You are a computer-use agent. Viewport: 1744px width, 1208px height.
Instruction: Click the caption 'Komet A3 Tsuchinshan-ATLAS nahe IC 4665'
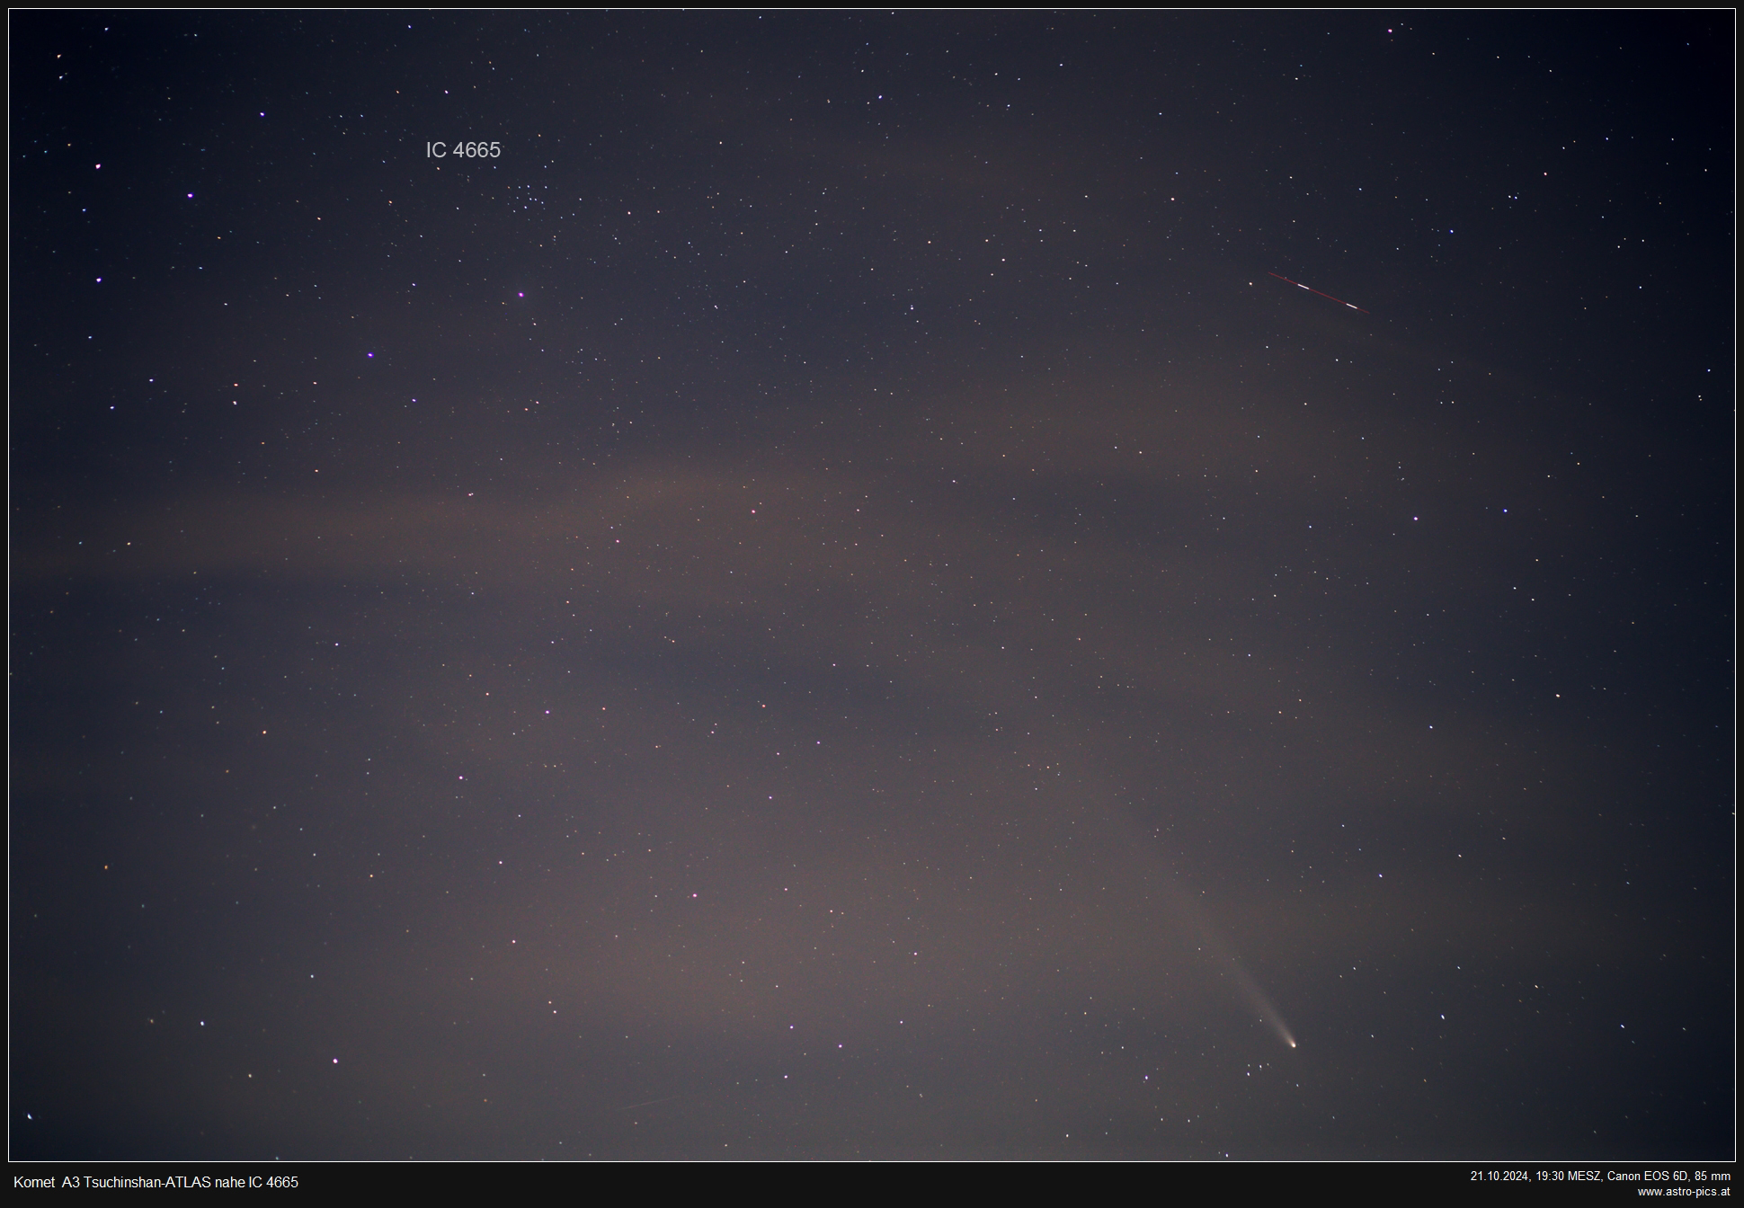point(156,1182)
